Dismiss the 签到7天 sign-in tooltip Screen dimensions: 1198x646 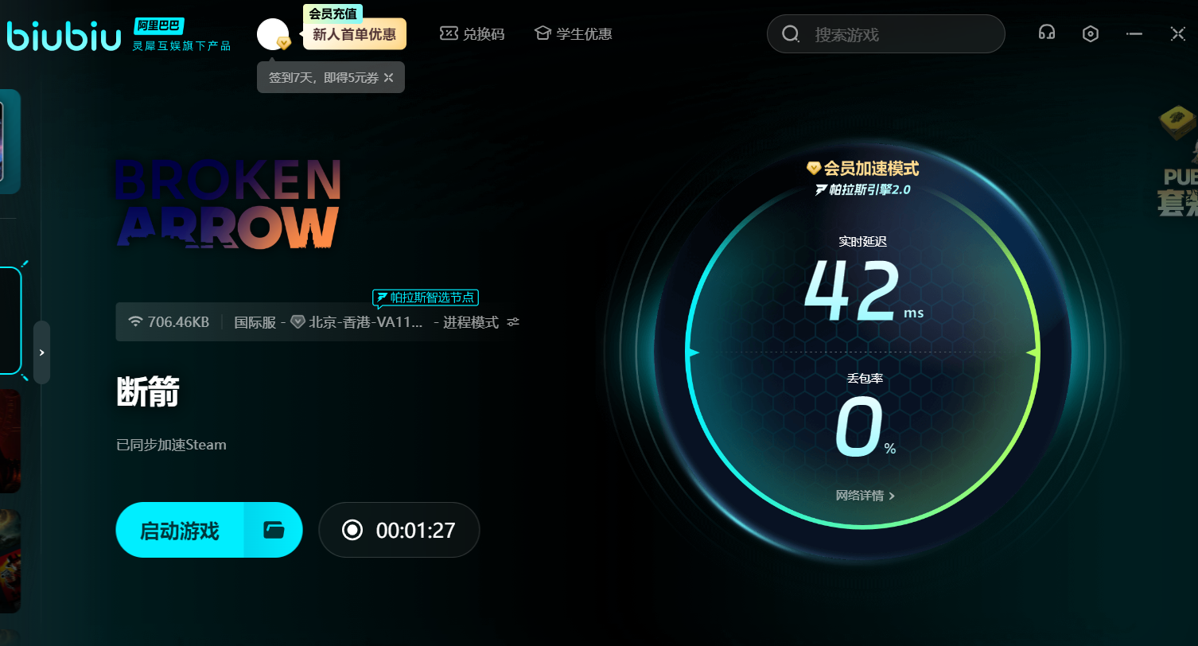388,77
